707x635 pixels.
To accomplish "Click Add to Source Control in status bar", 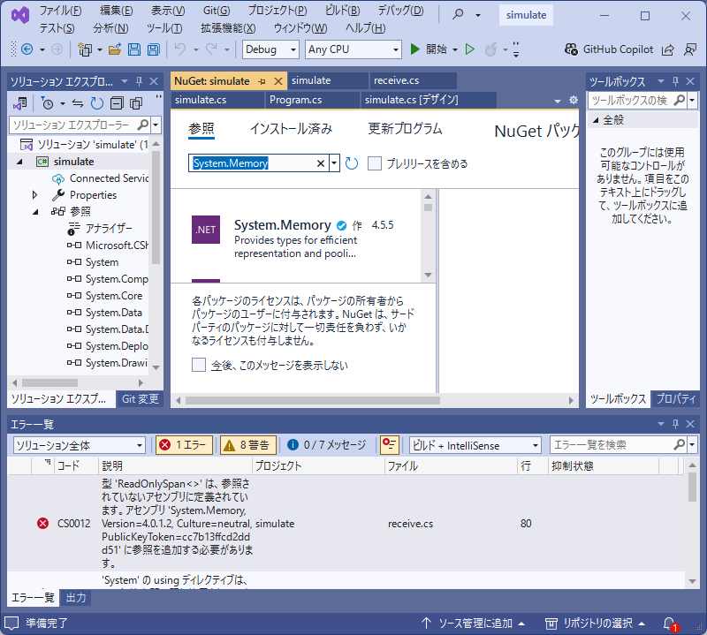I will [x=473, y=624].
